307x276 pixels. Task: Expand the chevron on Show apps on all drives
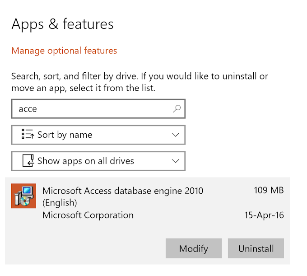pyautogui.click(x=176, y=161)
